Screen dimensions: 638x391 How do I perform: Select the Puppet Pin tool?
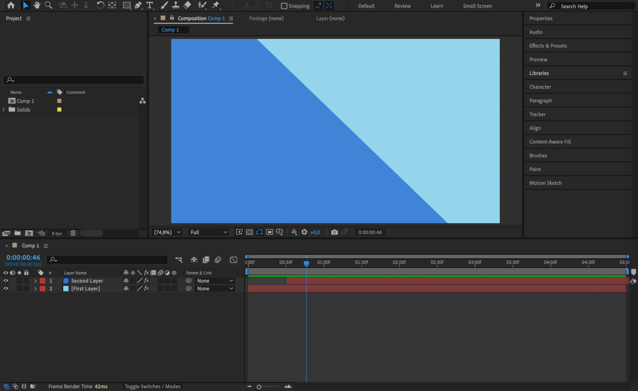(216, 5)
